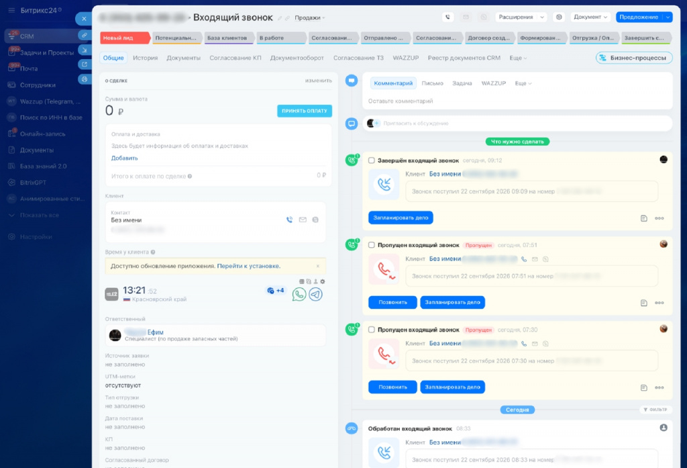Image resolution: width=687 pixels, height=468 pixels.
Task: Open the client time widget's gear settings
Action: pos(323,281)
